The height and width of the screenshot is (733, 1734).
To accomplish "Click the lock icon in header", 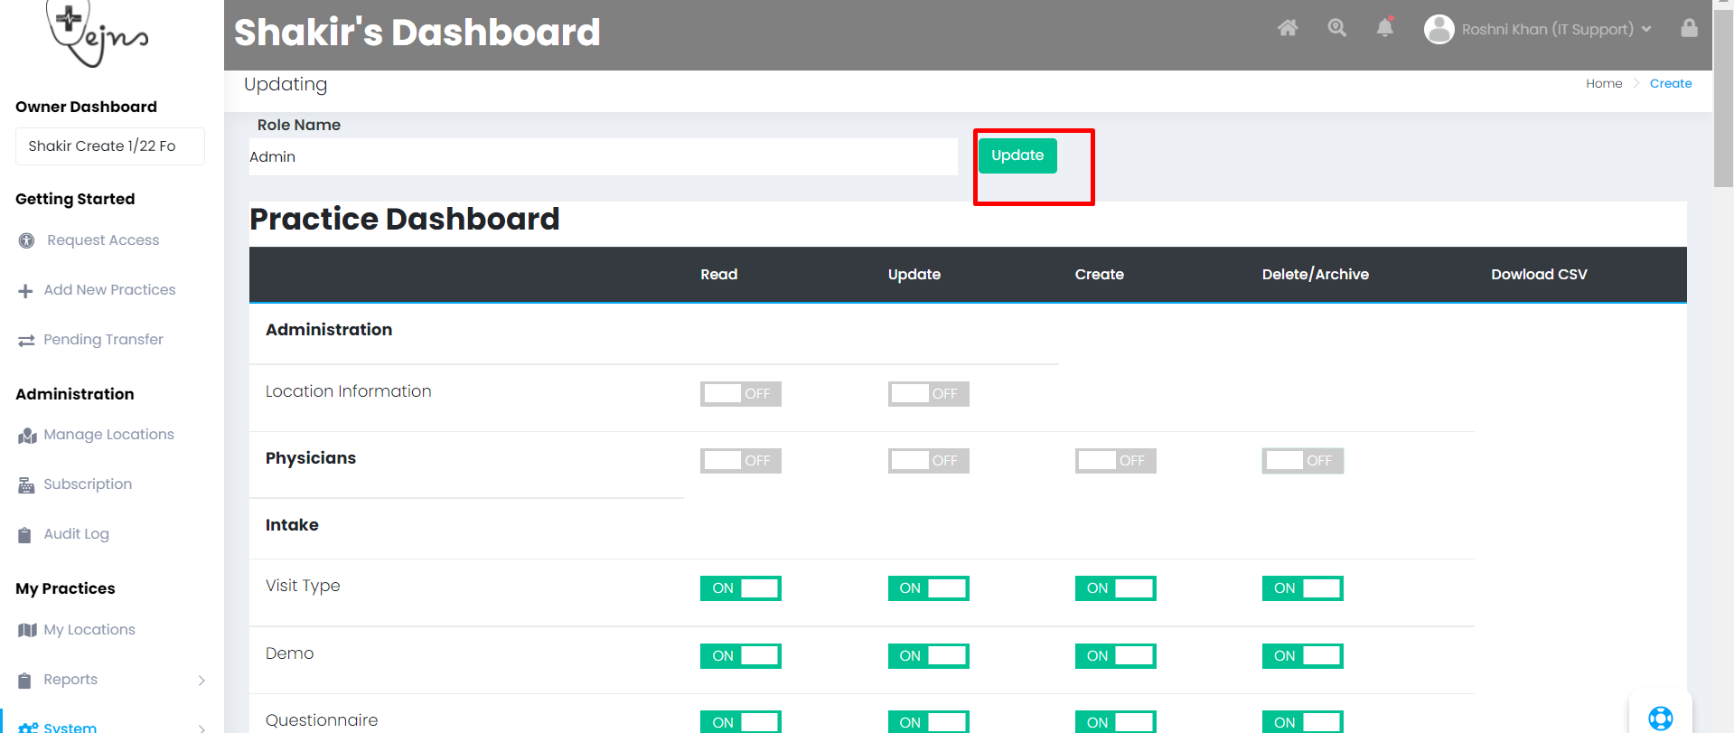I will [1689, 28].
